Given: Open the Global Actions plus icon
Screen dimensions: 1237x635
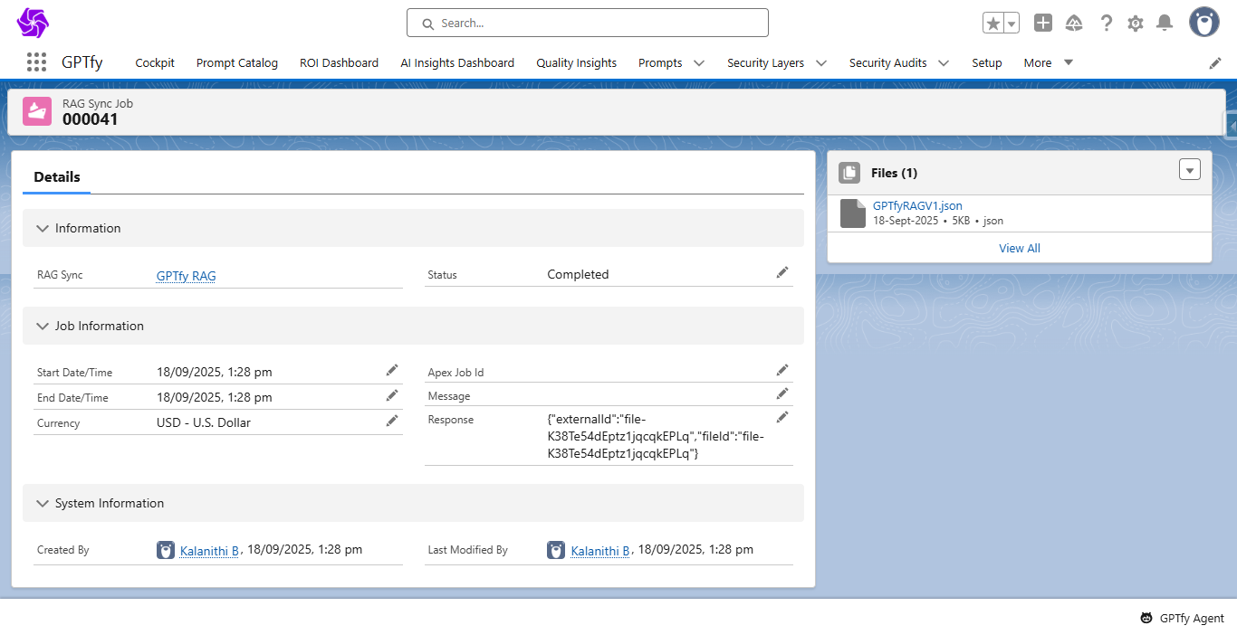Looking at the screenshot, I should (1043, 24).
